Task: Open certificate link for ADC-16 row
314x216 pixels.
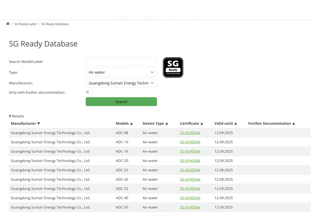Action: pos(190,151)
